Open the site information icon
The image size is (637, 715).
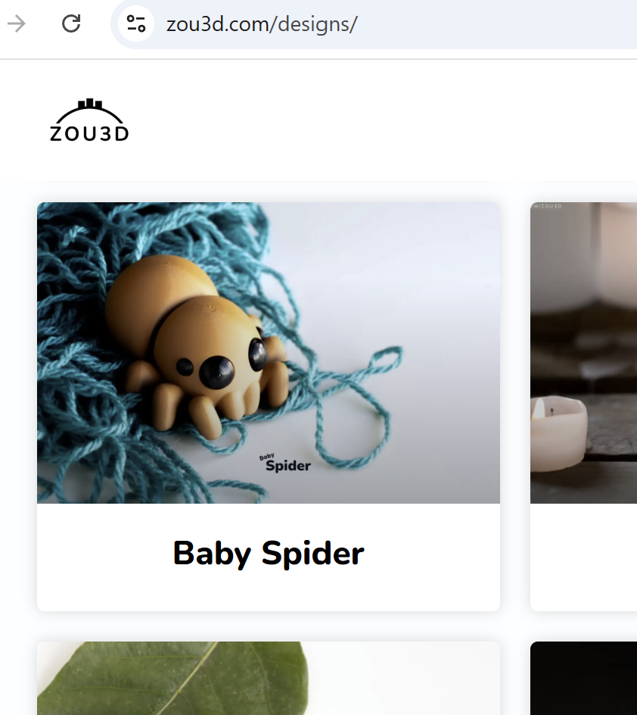pyautogui.click(x=135, y=23)
